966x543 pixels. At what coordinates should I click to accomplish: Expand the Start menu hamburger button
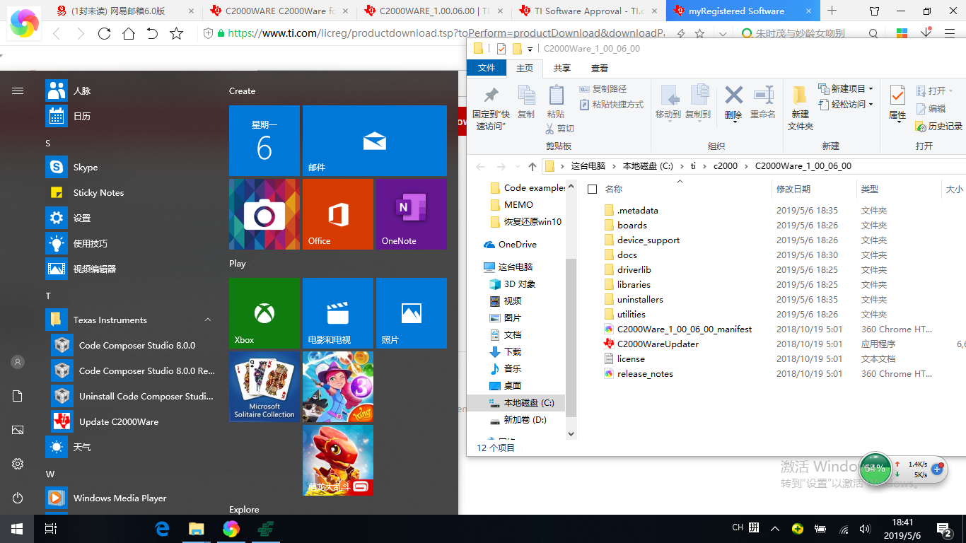click(x=18, y=90)
